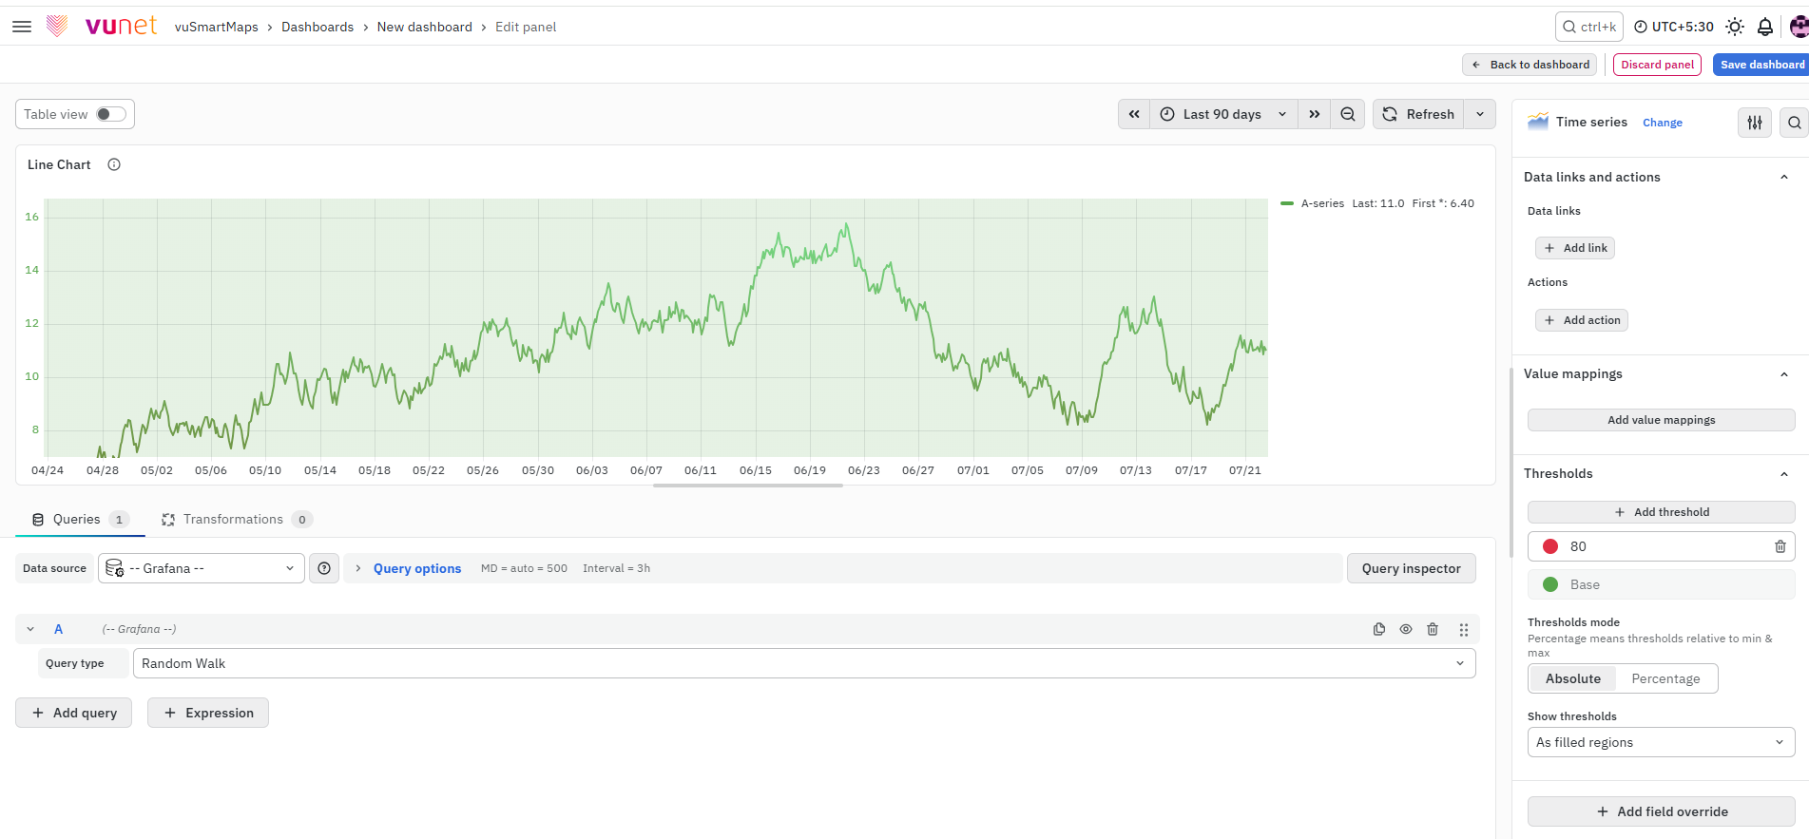The height and width of the screenshot is (839, 1809).
Task: Open Dashboards breadcrumb link
Action: click(x=318, y=27)
